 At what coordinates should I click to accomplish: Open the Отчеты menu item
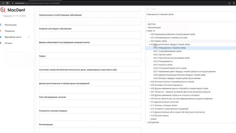coord(8,43)
